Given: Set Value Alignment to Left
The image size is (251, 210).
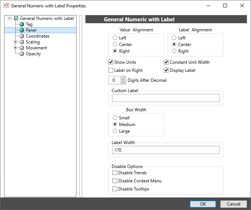Looking at the screenshot, I should point(115,38).
